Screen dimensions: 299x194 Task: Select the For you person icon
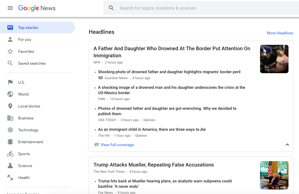pos(10,39)
